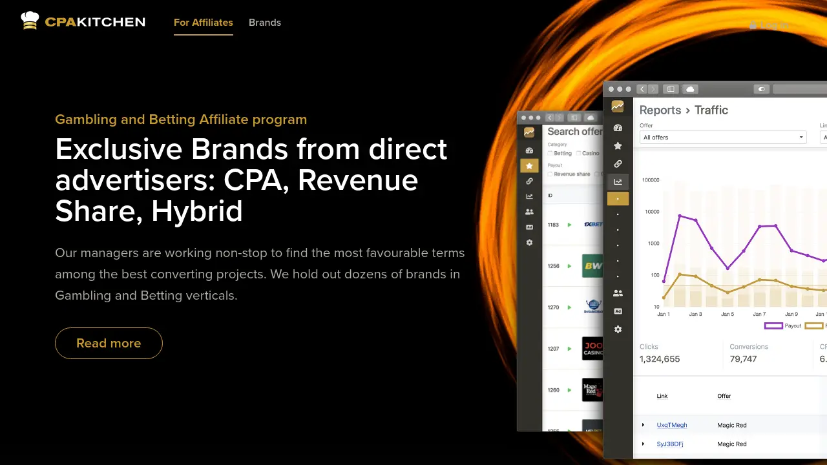Check the Casino category checkbox
The image size is (827, 465).
tap(578, 154)
